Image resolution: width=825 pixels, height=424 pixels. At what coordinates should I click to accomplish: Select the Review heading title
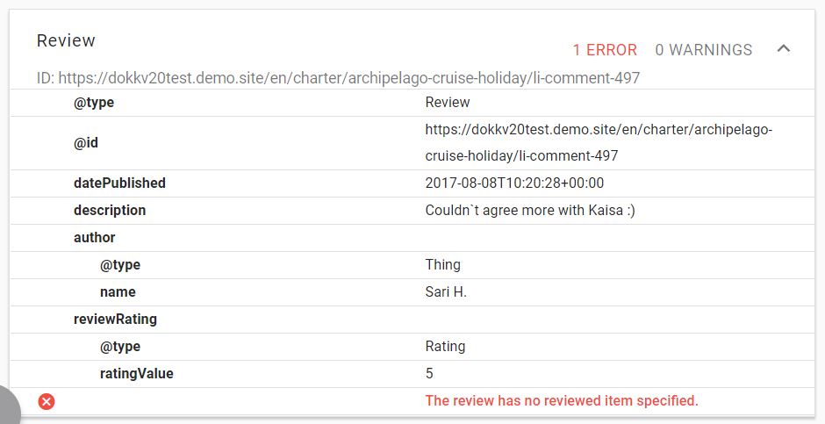click(x=66, y=40)
